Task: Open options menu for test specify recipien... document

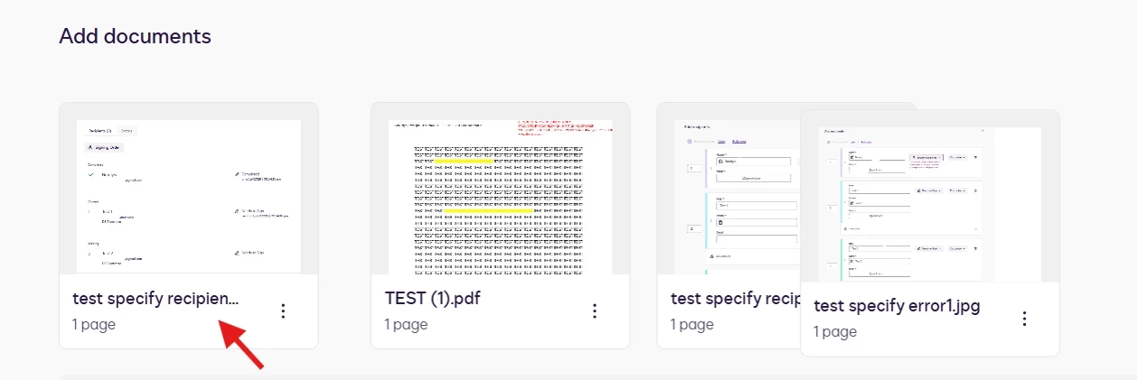Action: (283, 310)
